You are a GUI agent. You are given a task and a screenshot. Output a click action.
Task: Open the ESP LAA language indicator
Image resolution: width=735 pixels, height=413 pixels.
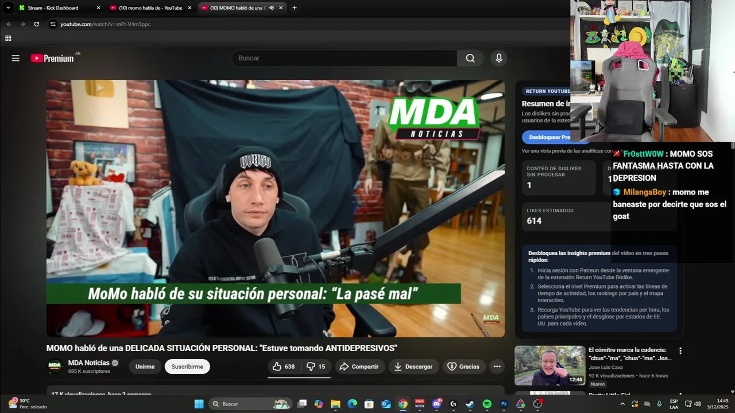[674, 404]
